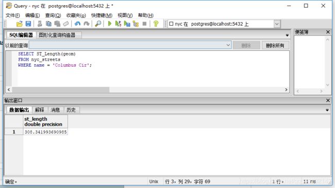This screenshot has width=335, height=188.
Task: Cancel running query stop icon
Action: (x=145, y=24)
